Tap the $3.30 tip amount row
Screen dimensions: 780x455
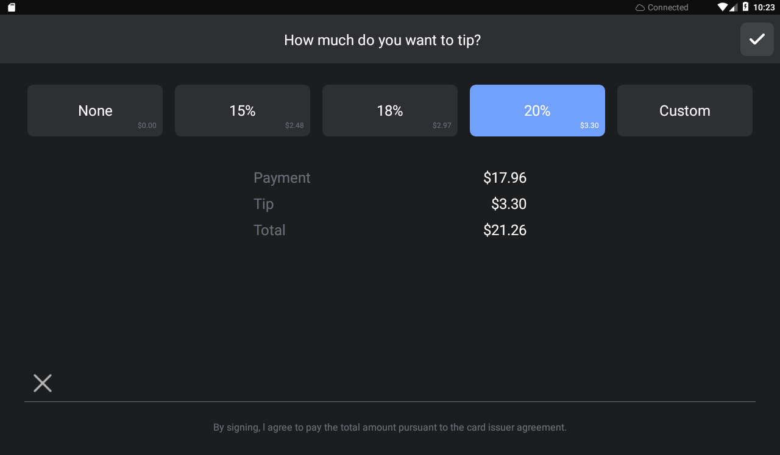pyautogui.click(x=390, y=204)
